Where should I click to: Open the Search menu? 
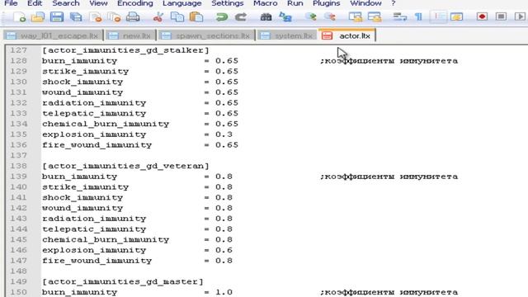click(66, 3)
